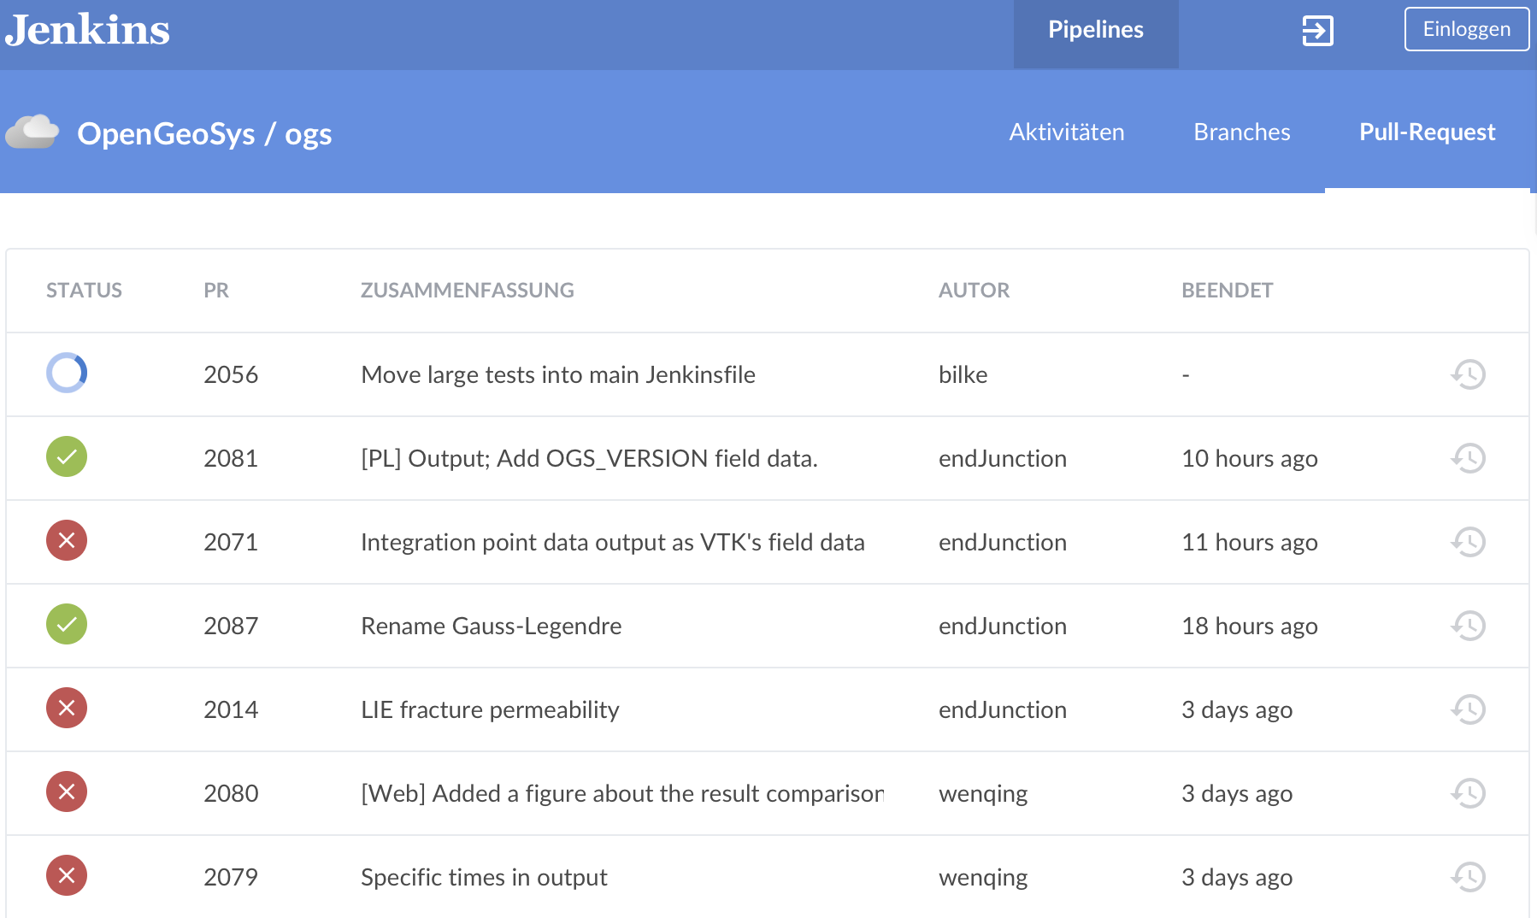Open the history icon for PR 2079
The width and height of the screenshot is (1537, 918).
[x=1468, y=876]
